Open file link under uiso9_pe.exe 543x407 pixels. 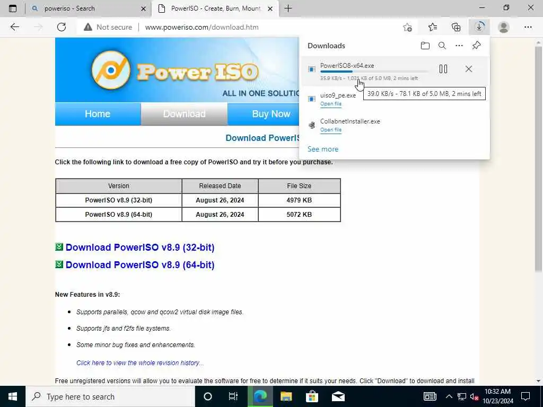(331, 104)
